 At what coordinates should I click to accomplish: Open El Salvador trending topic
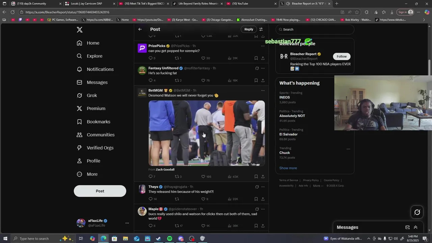[289, 134]
